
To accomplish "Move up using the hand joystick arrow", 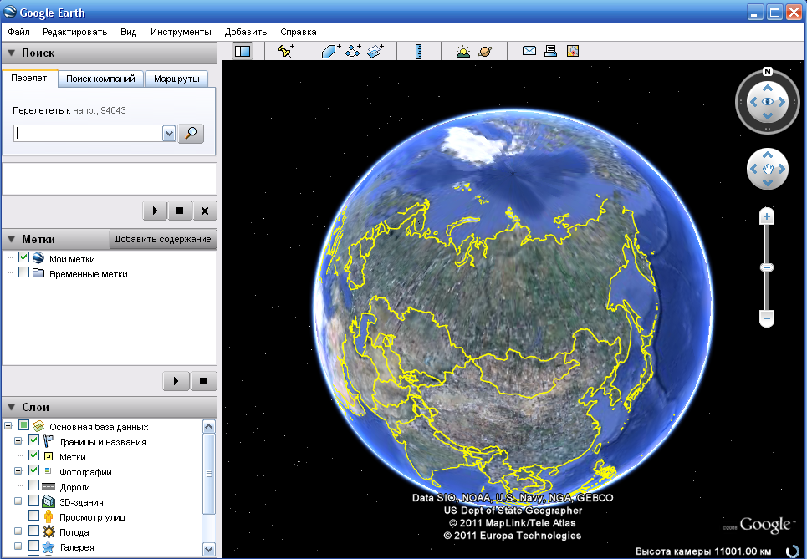I will (x=768, y=155).
